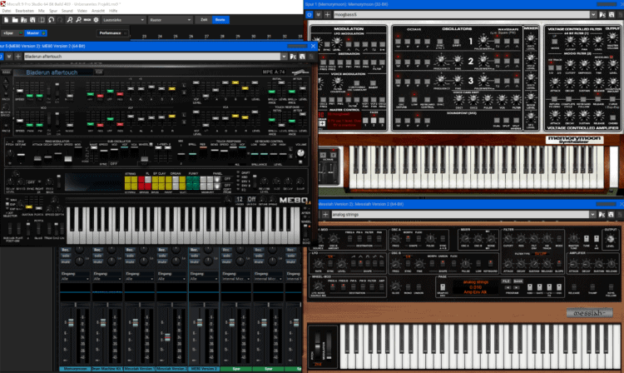Mute the Memorymoon mixer channel
The image size is (624, 373).
[65, 261]
